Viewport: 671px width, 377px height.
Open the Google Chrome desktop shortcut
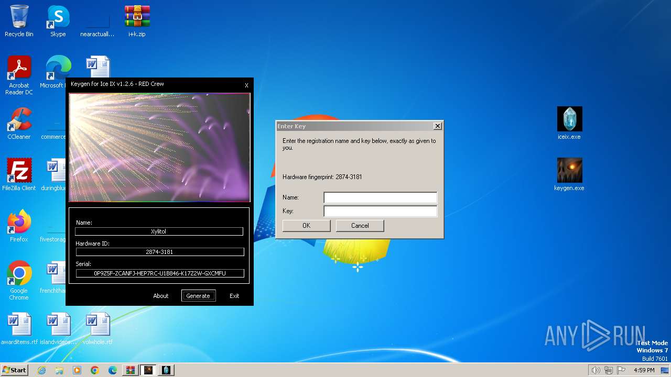pos(19,281)
